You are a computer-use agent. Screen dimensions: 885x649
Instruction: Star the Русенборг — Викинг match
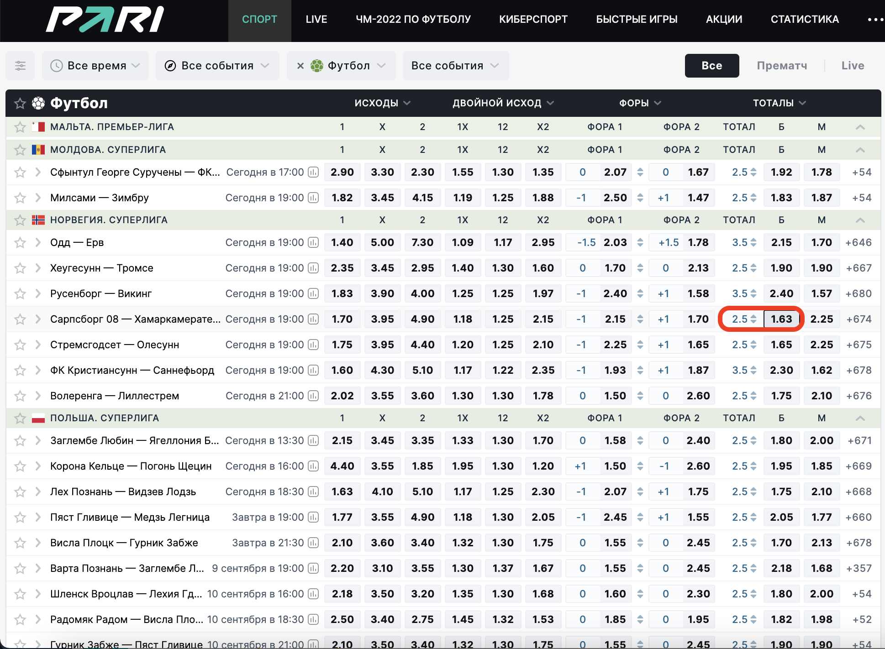tap(20, 293)
